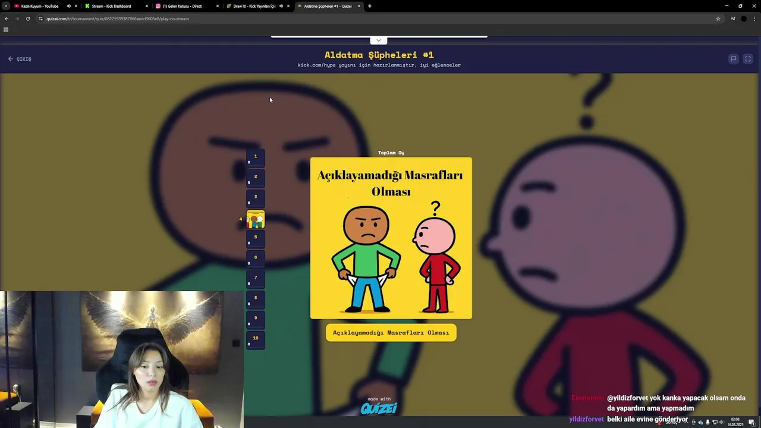This screenshot has width=761, height=428.
Task: Go back to the previous page
Action: (7, 18)
